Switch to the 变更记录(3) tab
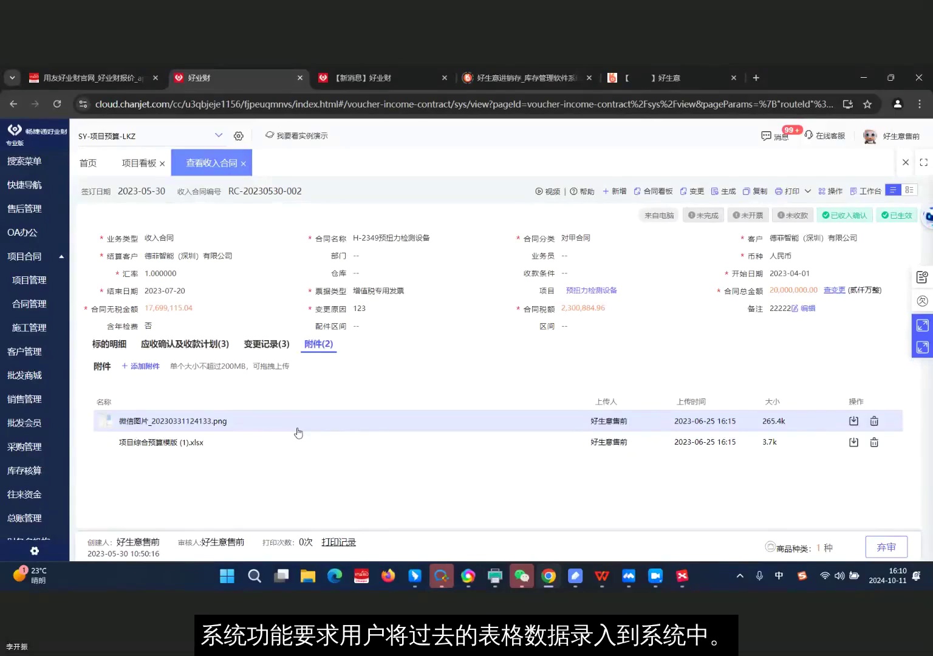The width and height of the screenshot is (933, 656). coord(266,344)
